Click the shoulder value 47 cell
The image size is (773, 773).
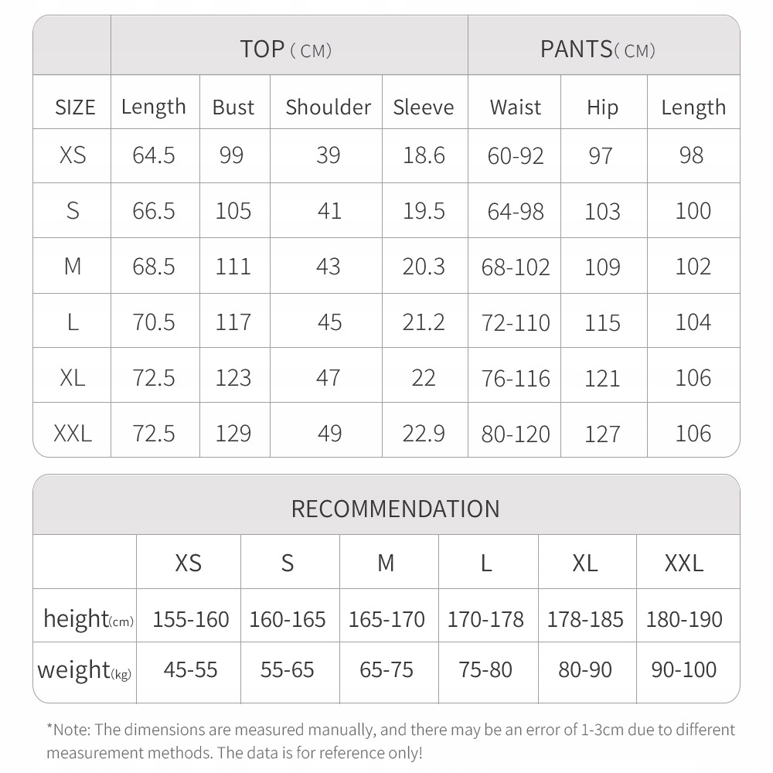click(329, 377)
